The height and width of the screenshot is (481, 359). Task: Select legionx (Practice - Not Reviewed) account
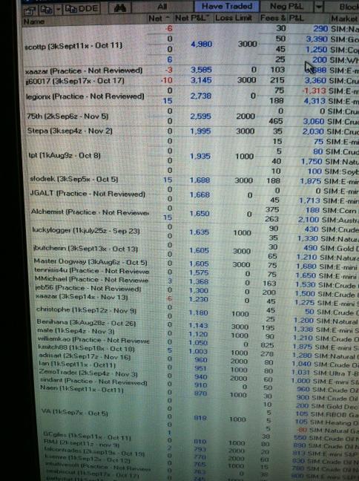click(85, 96)
